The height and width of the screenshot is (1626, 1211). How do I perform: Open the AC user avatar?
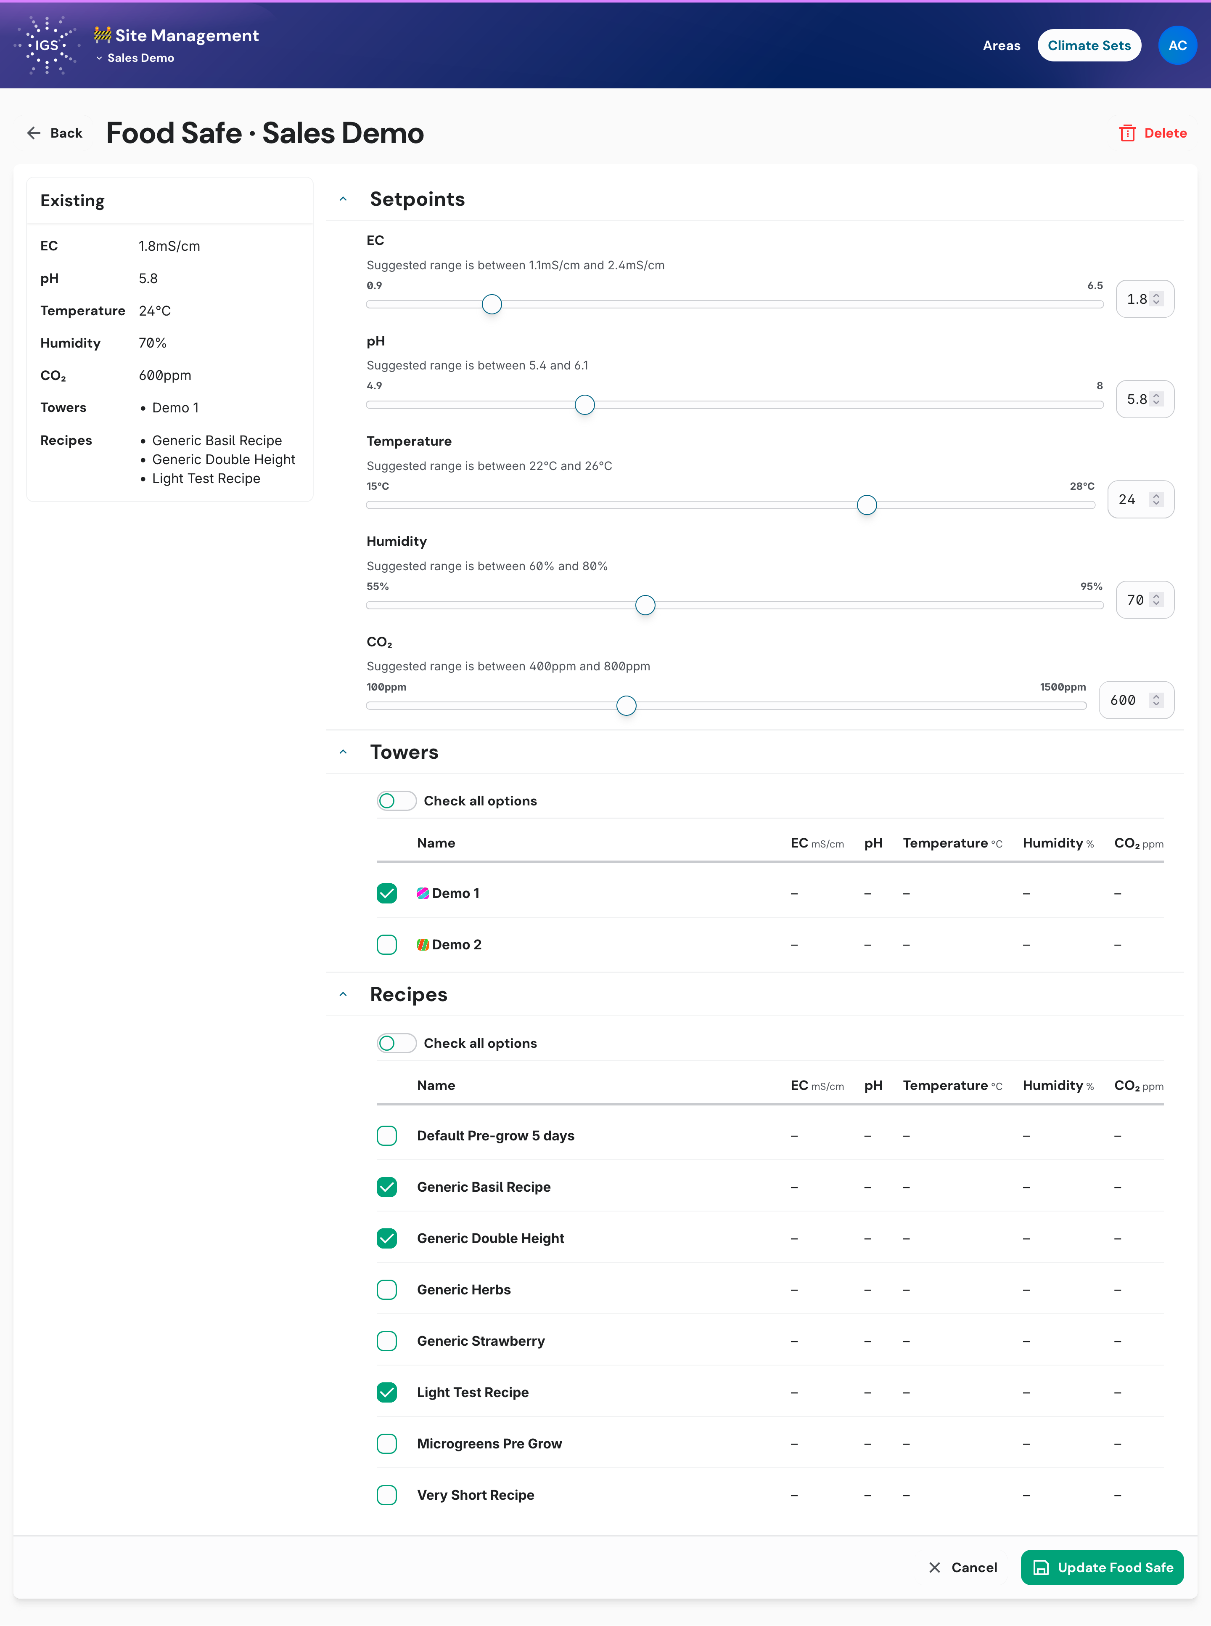pos(1177,45)
